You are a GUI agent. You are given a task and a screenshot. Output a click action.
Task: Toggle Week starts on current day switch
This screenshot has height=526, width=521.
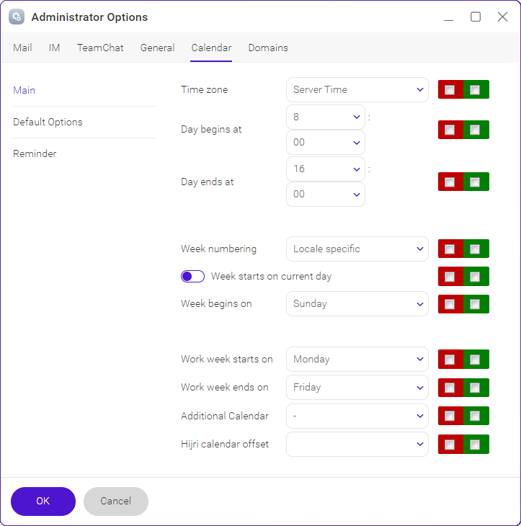click(192, 277)
